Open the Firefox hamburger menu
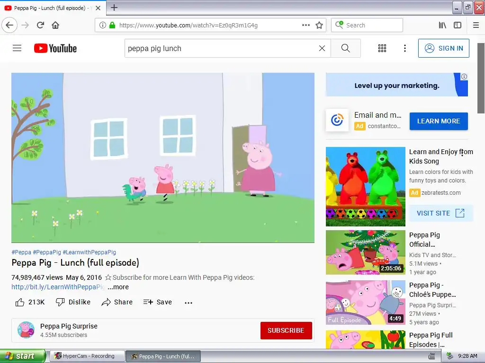 (x=476, y=25)
